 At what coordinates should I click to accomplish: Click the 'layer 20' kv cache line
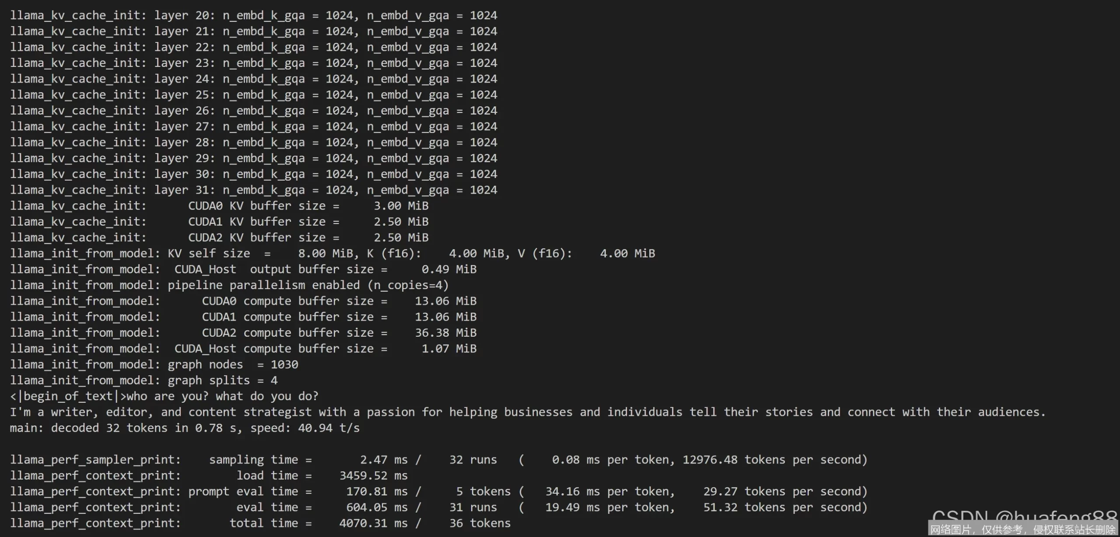click(x=254, y=15)
